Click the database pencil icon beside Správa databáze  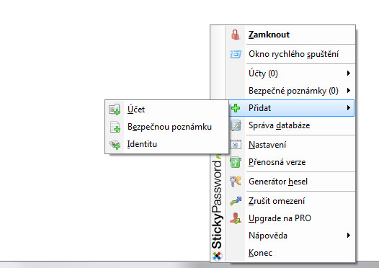point(236,125)
